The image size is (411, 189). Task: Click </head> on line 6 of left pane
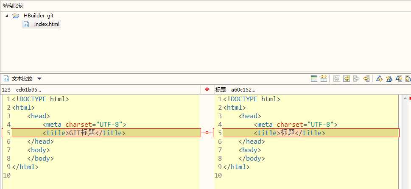[x=40, y=142]
